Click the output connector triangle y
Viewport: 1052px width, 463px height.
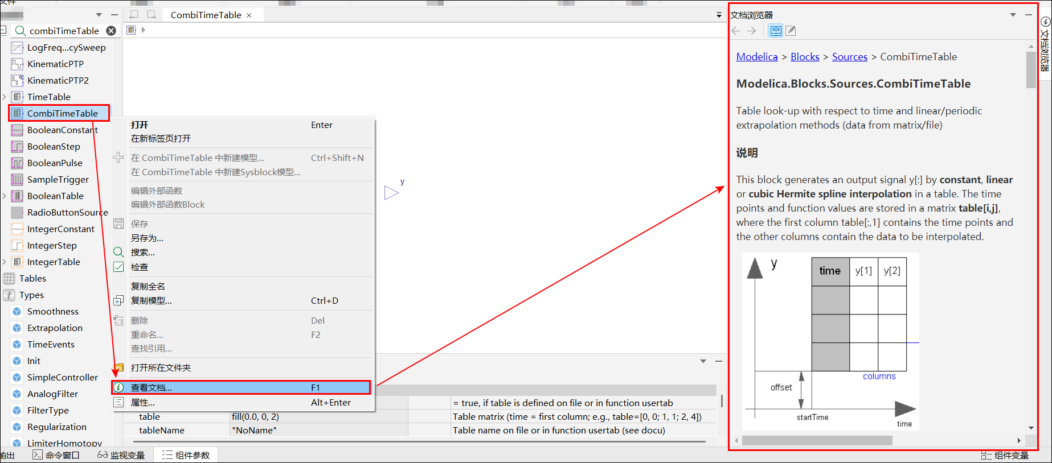pos(391,193)
